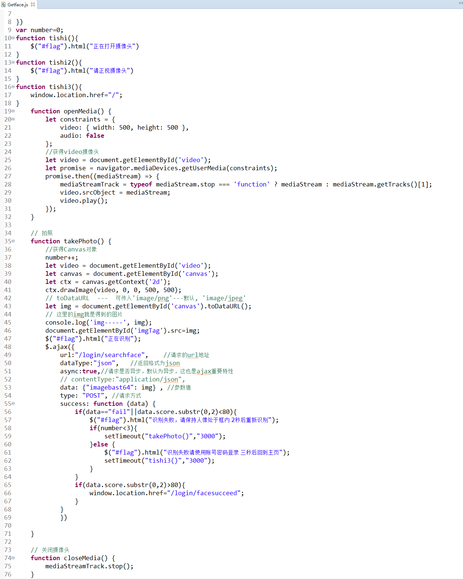Collapse the tishi2 function at line 13

tap(13, 62)
